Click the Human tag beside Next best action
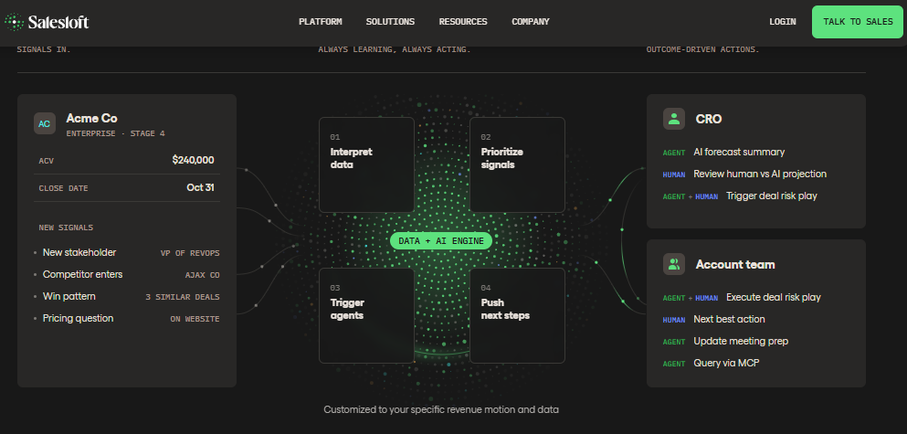Image resolution: width=907 pixels, height=434 pixels. (674, 320)
